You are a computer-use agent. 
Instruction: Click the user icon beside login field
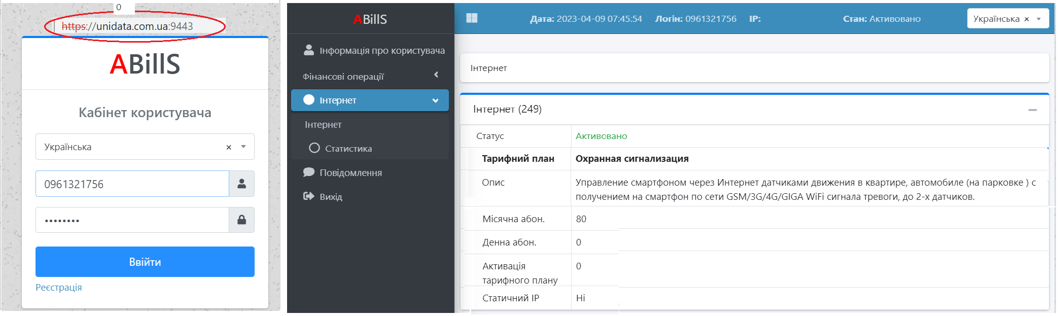click(242, 184)
